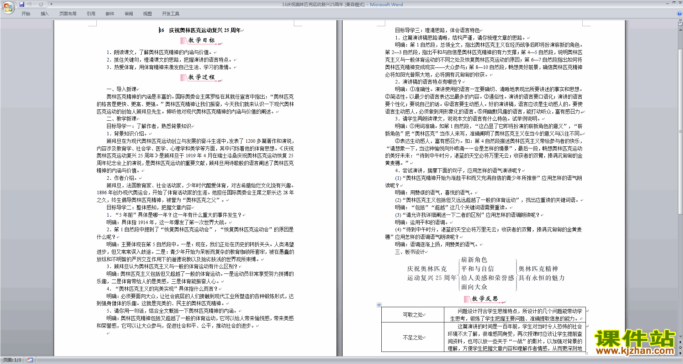Click 崭新角色 in the board design diagram

(x=474, y=260)
